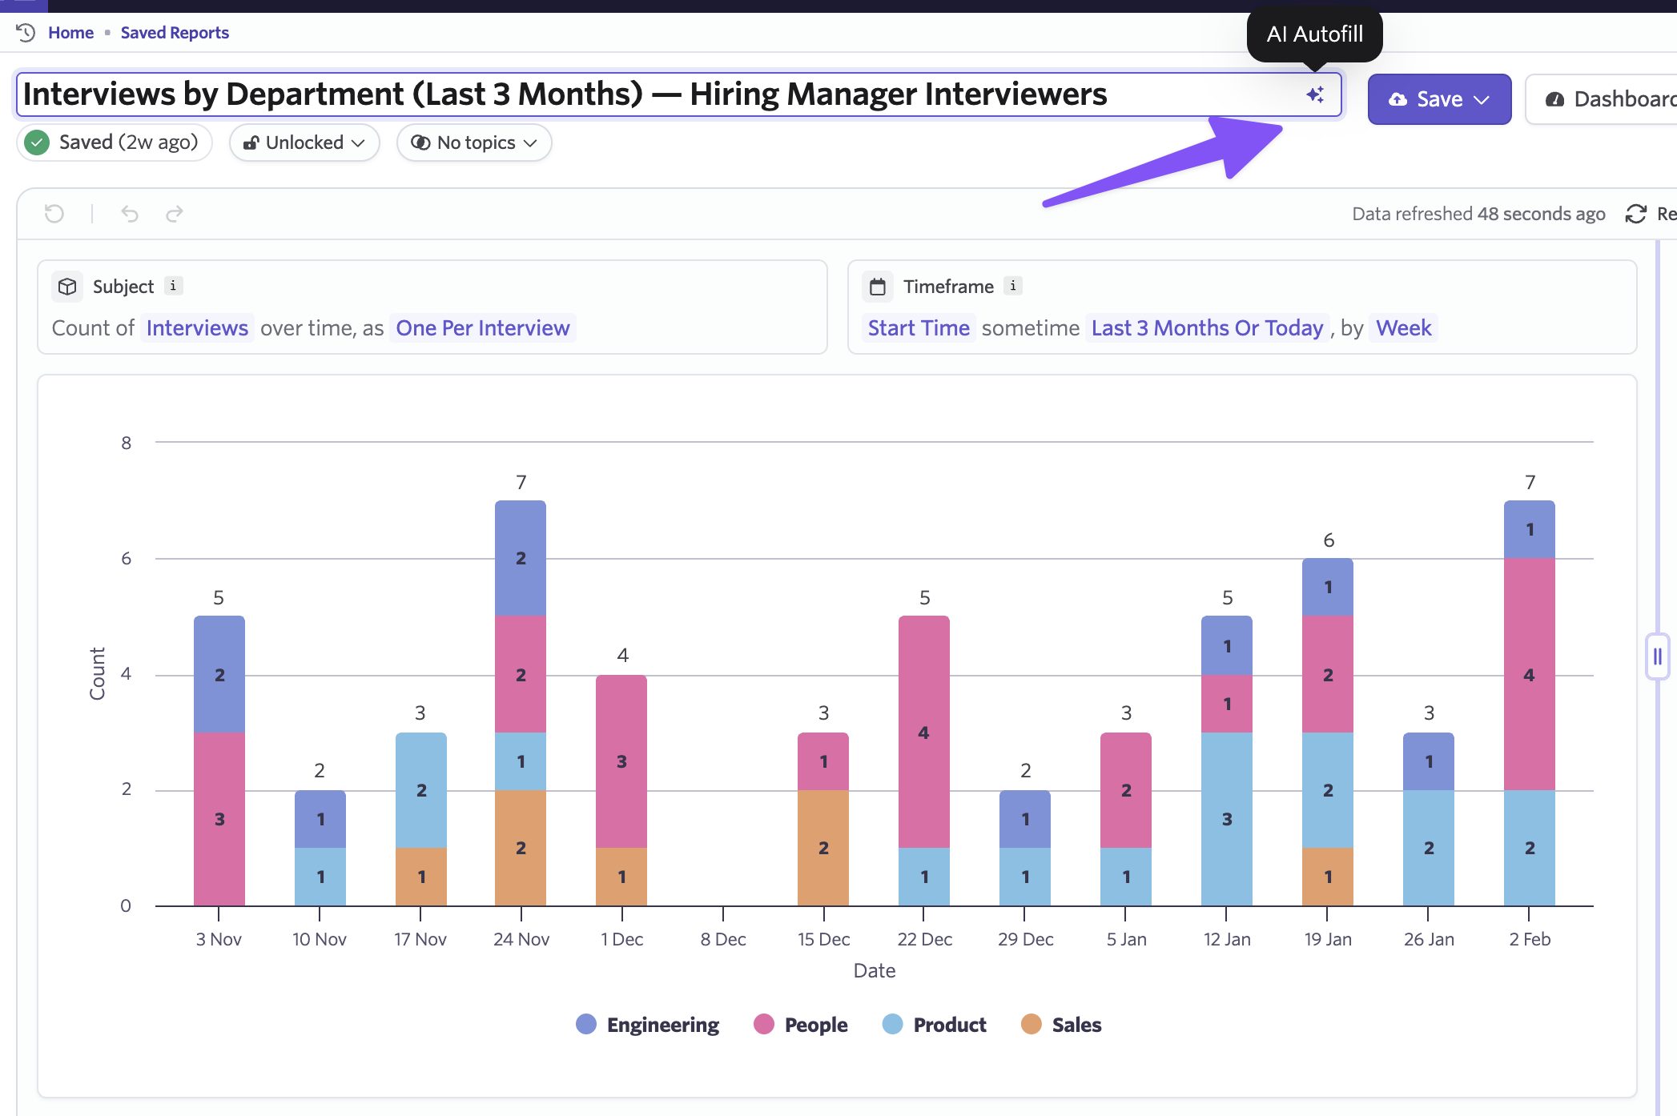Click the undo arrow icon
1677x1116 pixels.
tap(130, 214)
